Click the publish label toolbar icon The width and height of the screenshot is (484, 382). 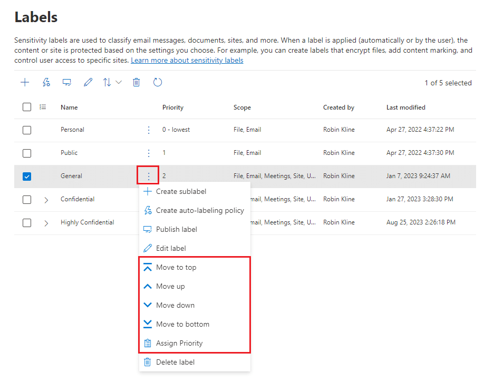[x=67, y=82]
